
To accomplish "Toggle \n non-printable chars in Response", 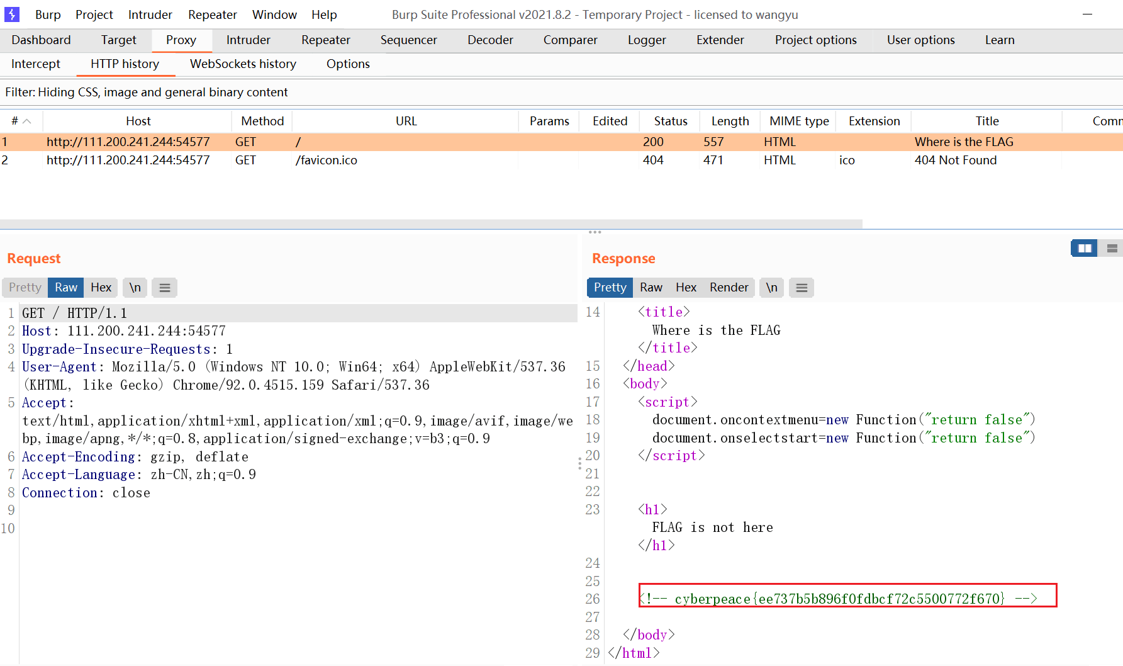I will pos(772,288).
